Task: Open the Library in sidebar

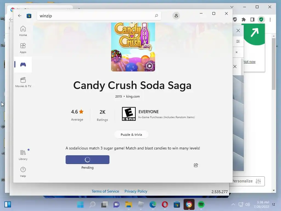Action: (x=23, y=155)
